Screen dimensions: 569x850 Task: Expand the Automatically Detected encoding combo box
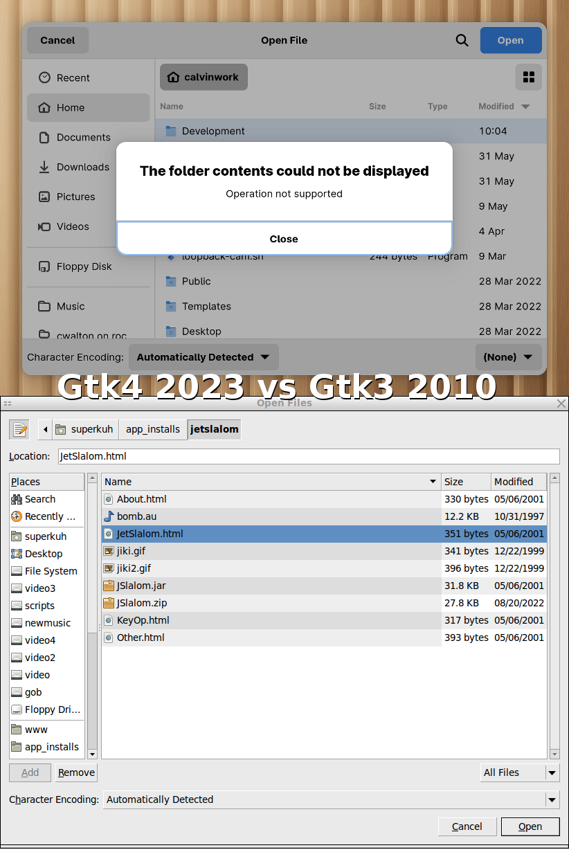point(331,799)
